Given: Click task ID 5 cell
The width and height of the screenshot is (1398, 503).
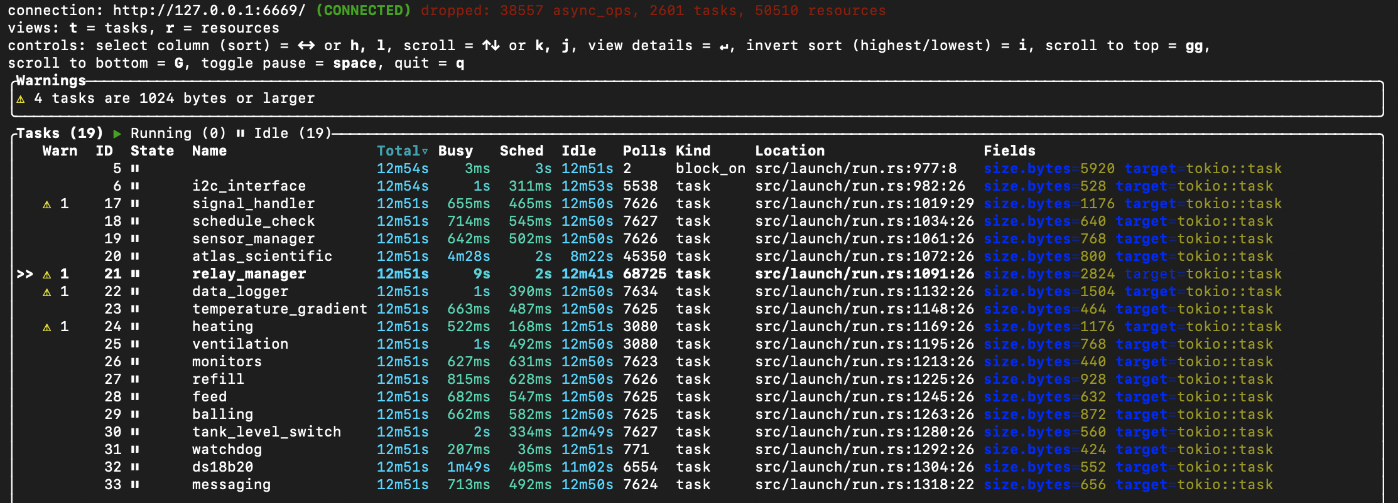Looking at the screenshot, I should coord(117,169).
